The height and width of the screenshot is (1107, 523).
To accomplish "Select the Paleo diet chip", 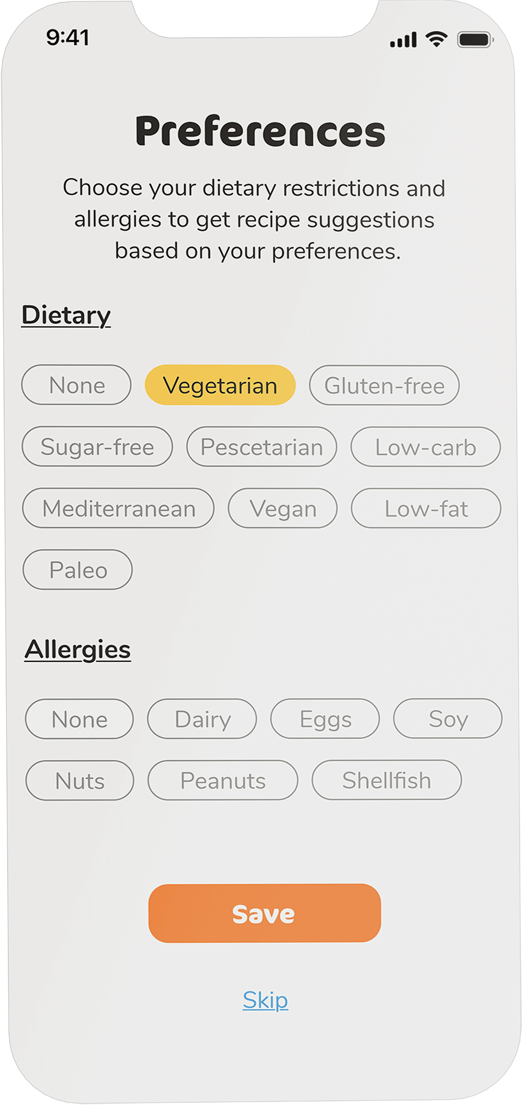I will click(77, 570).
